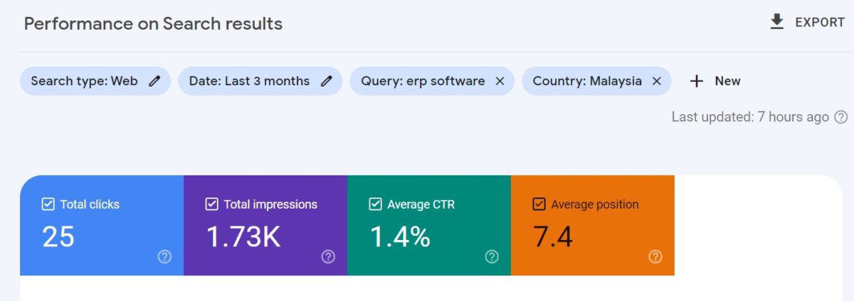Image resolution: width=854 pixels, height=301 pixels.
Task: Open help icon beside Last updated
Action: click(841, 117)
